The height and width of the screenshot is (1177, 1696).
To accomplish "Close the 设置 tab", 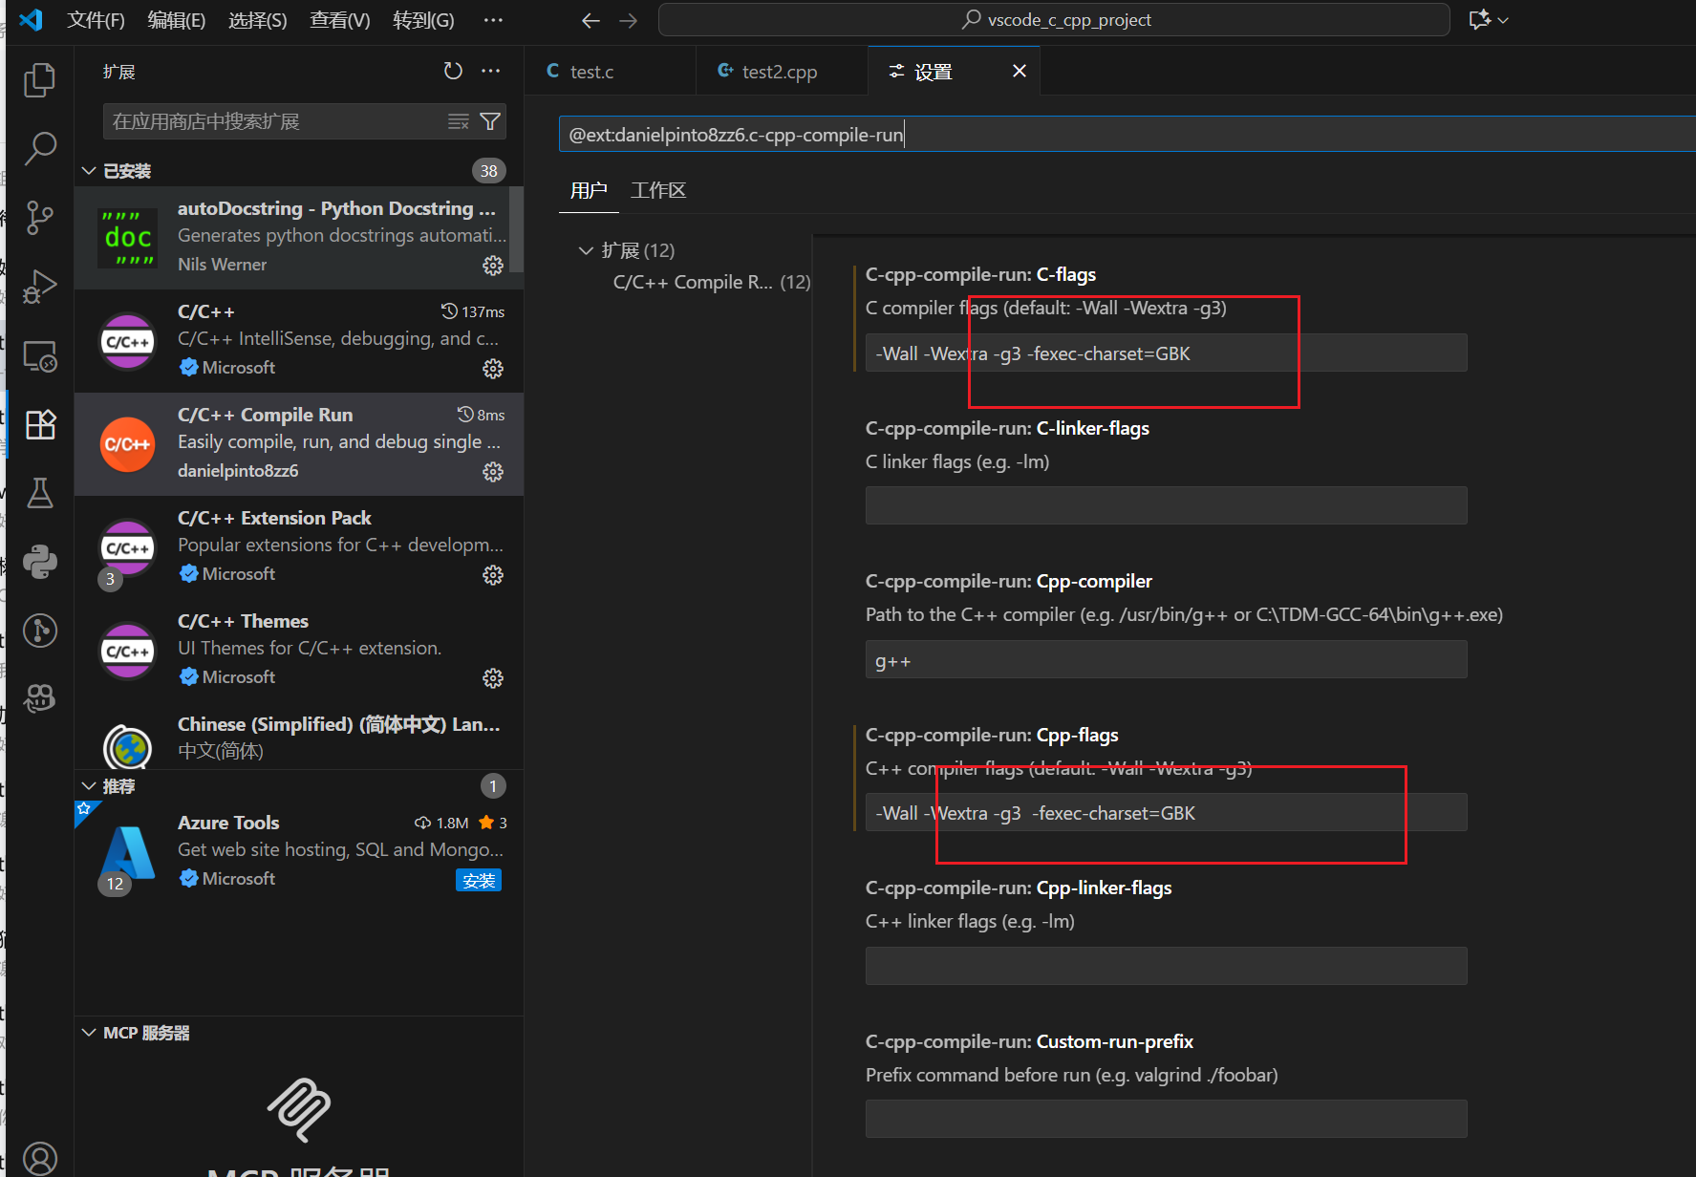I will (1020, 71).
